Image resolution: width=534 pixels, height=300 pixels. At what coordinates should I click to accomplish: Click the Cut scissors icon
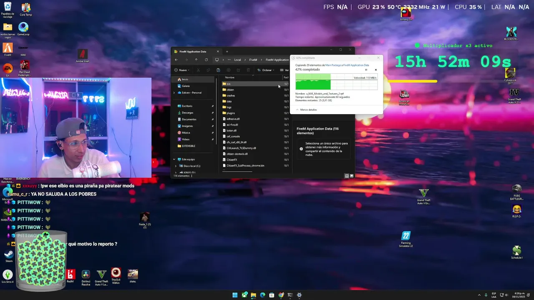[198, 70]
